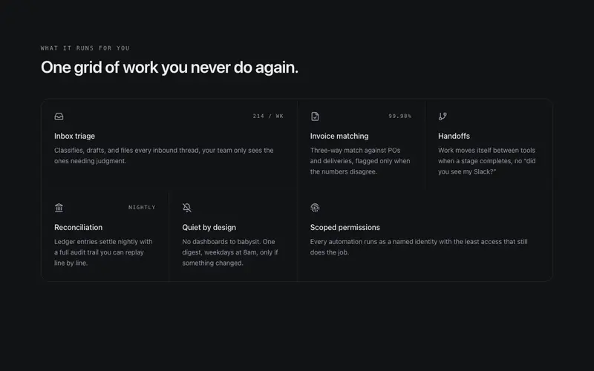
Task: Click the Handoffs description about Slack
Action: click(x=487, y=161)
